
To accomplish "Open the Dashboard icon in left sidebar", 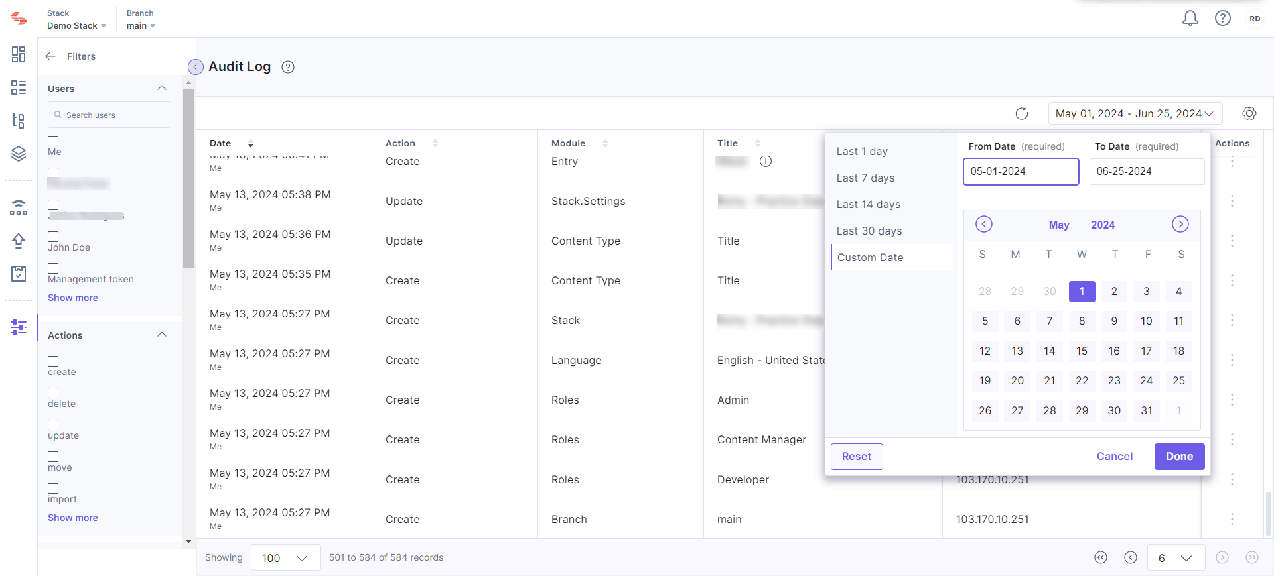I will pyautogui.click(x=19, y=54).
